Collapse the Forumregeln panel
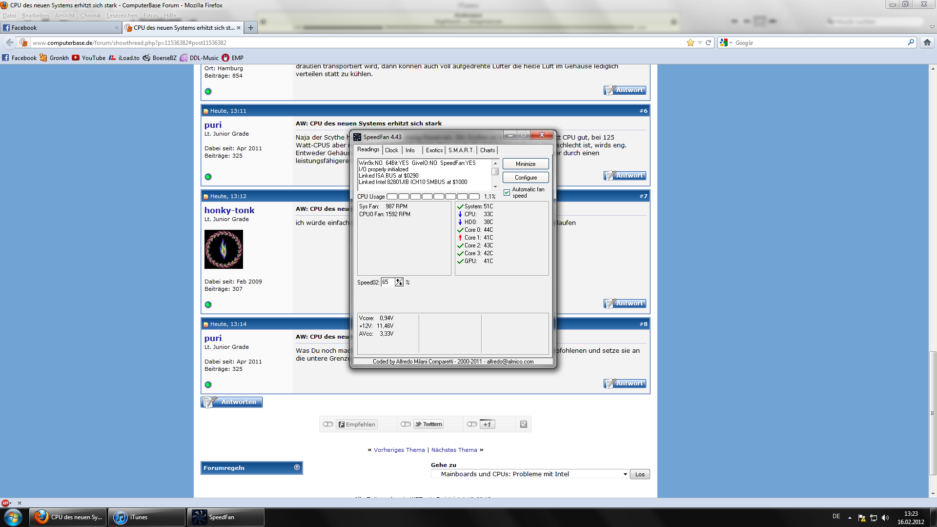Screen dimensions: 937x527 297,467
